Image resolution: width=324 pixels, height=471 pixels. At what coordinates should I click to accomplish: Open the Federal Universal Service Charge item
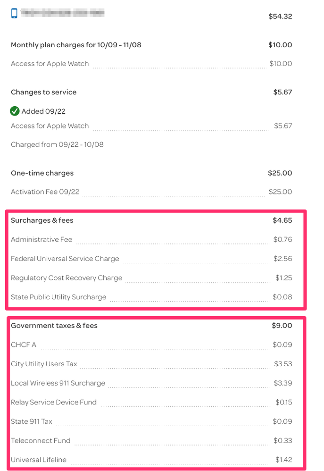[65, 259]
